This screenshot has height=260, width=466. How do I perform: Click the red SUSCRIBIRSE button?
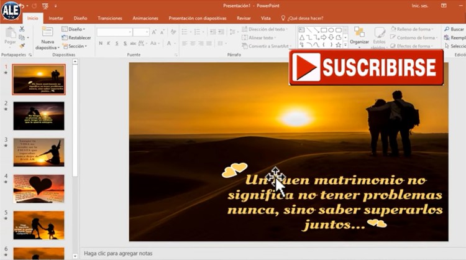point(367,67)
